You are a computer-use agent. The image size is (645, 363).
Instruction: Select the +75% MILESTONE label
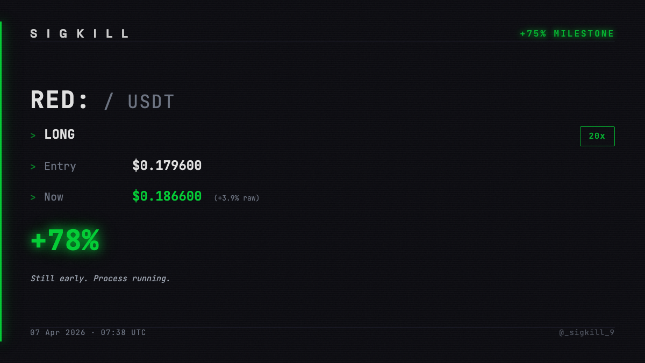(567, 34)
